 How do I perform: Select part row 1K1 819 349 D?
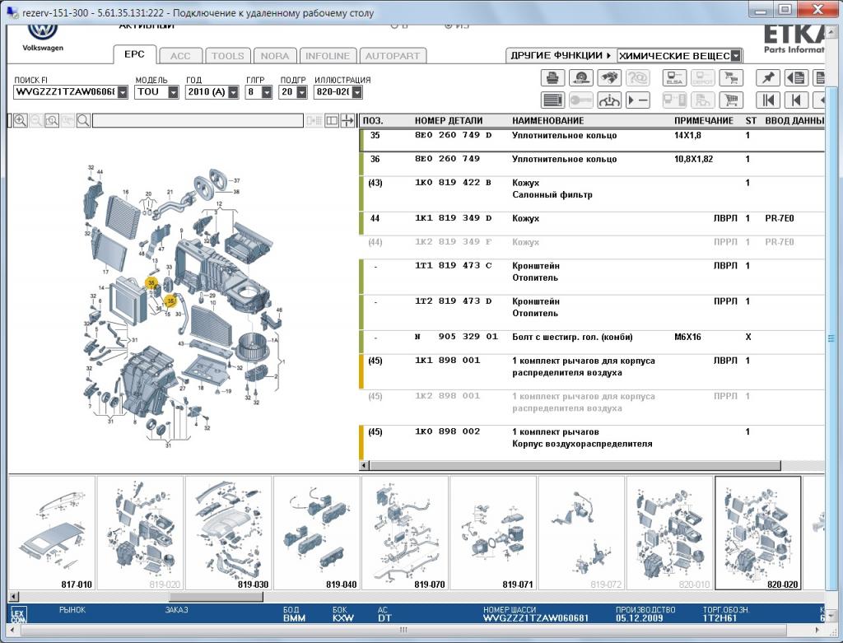(592, 223)
